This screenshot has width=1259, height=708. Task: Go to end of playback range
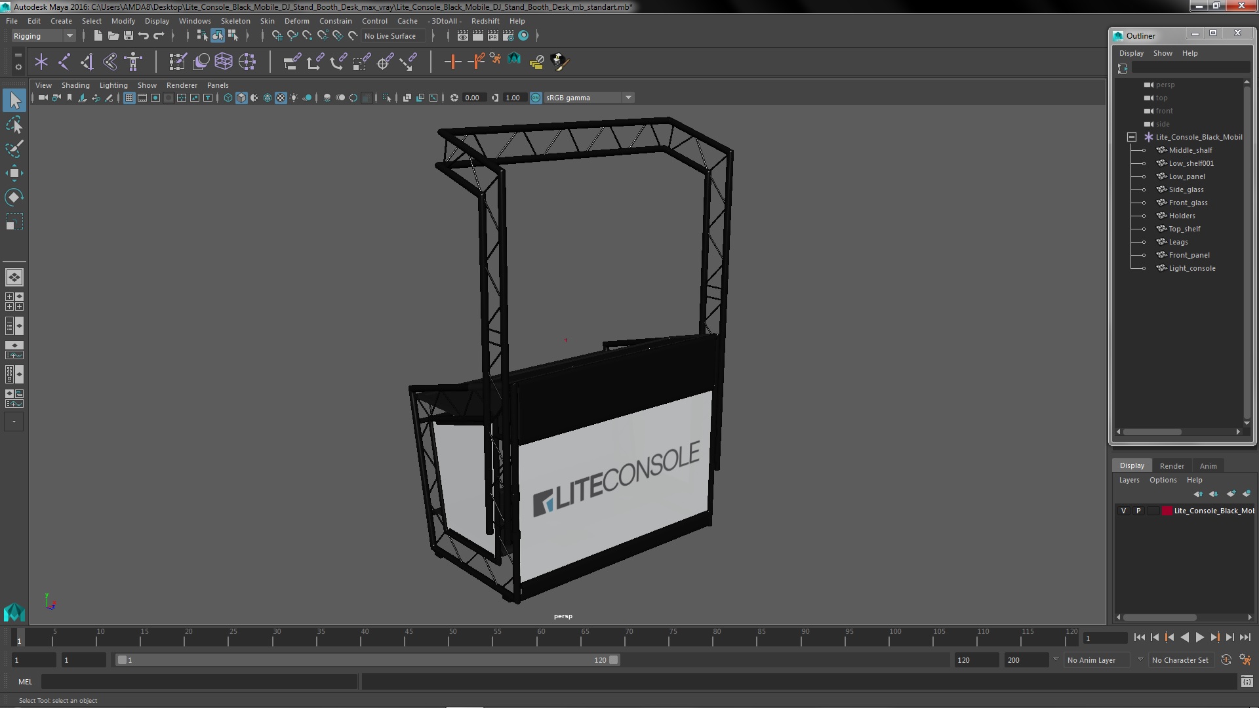point(1245,637)
